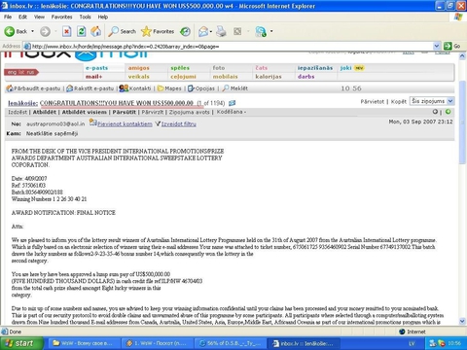
Task: Click Atbildēt to reply
Action: click(45, 112)
